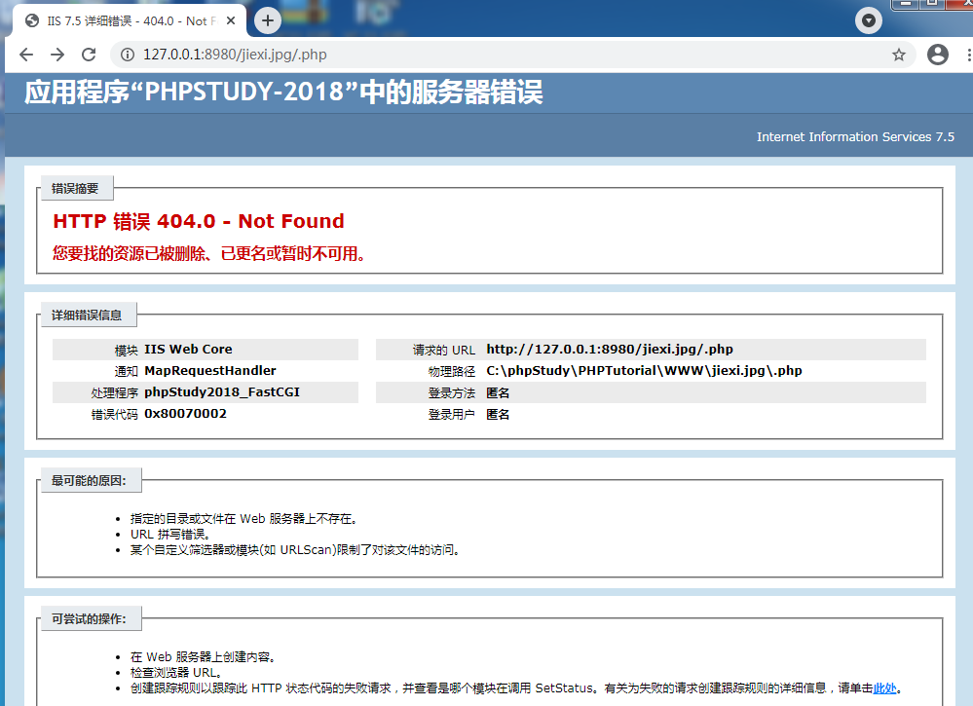Click the 登录用户 匿名 row

[651, 415]
